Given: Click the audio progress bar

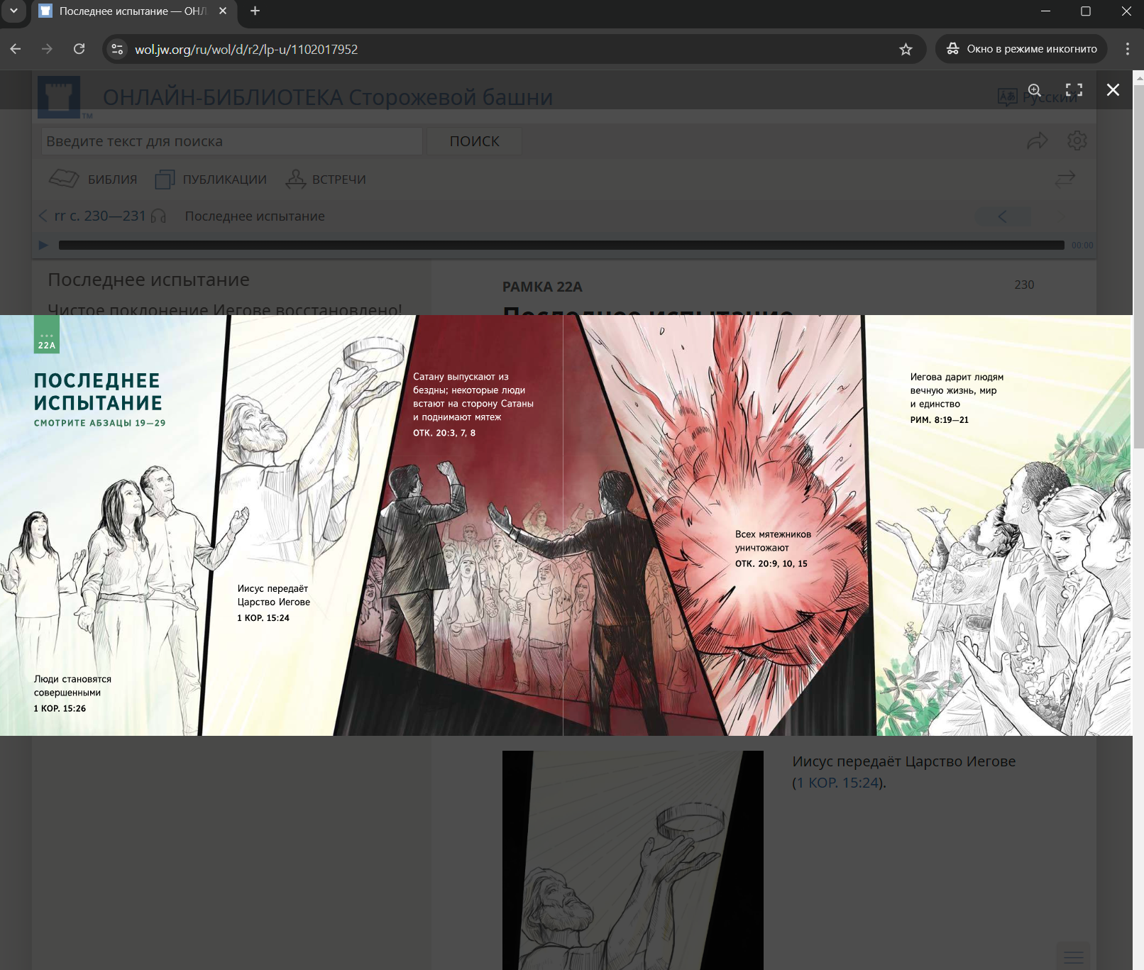Looking at the screenshot, I should coord(561,245).
